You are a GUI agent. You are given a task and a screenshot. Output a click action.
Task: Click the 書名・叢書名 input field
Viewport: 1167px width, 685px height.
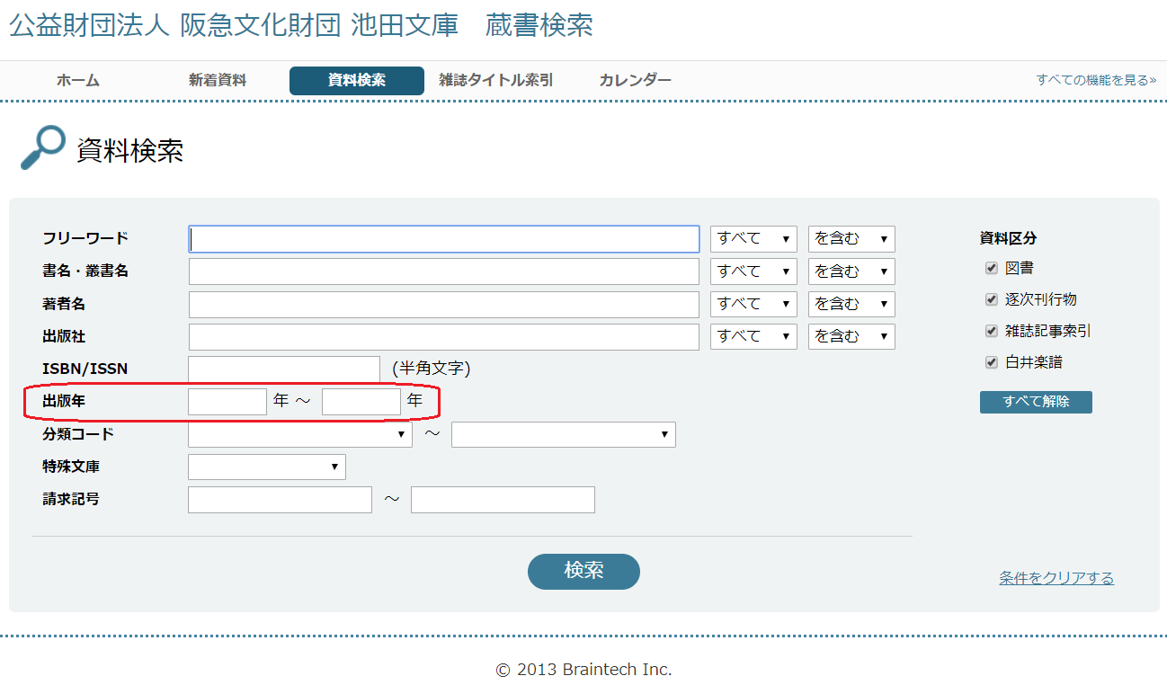coord(444,271)
